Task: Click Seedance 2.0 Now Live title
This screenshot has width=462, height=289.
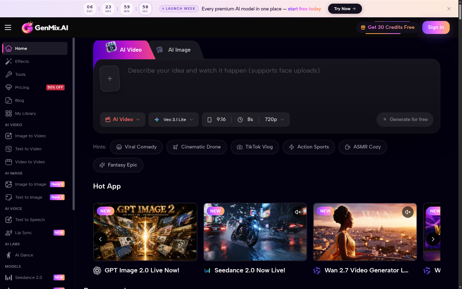Action: 250,270
